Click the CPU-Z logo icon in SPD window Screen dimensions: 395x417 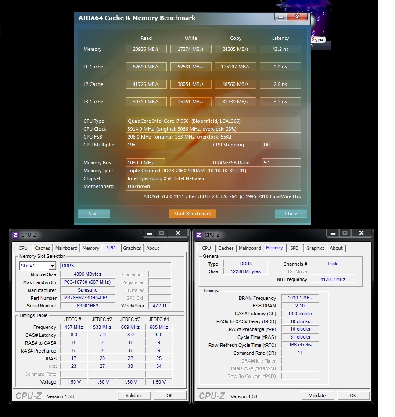pyautogui.click(x=15, y=235)
